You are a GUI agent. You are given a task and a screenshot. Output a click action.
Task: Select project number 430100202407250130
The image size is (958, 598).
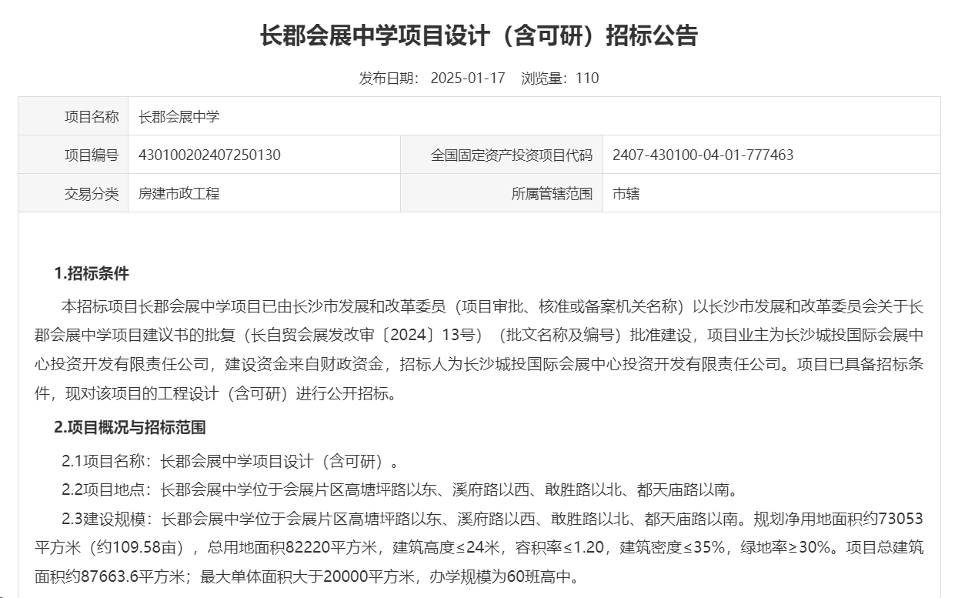coord(209,155)
